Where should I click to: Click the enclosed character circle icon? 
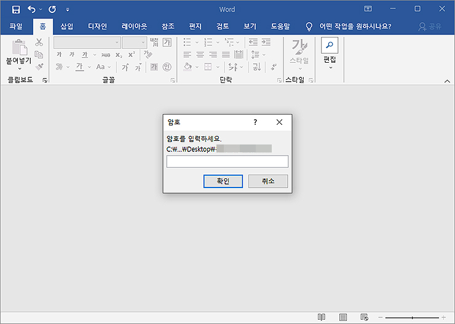point(167,67)
